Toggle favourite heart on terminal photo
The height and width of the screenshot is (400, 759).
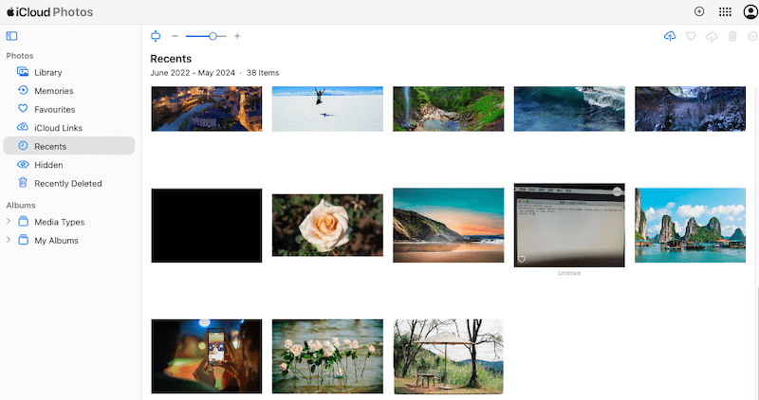click(521, 260)
